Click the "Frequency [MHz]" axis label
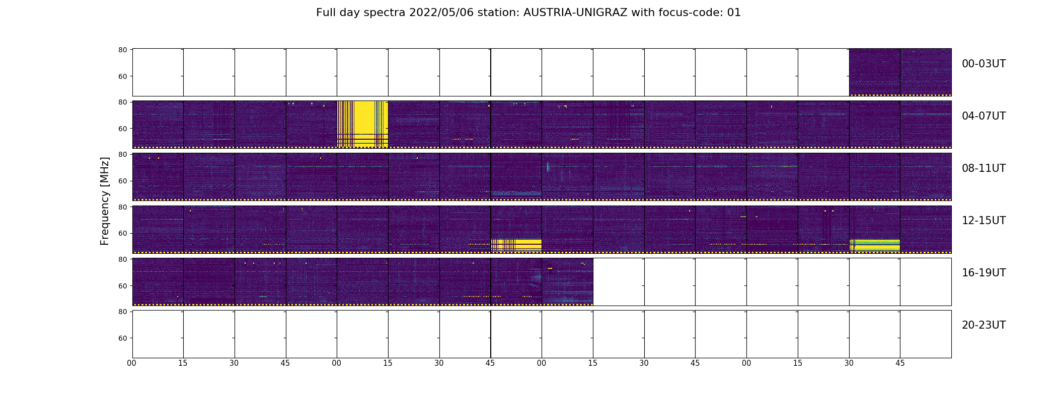Screen dimensions: 1057x402 105,201
